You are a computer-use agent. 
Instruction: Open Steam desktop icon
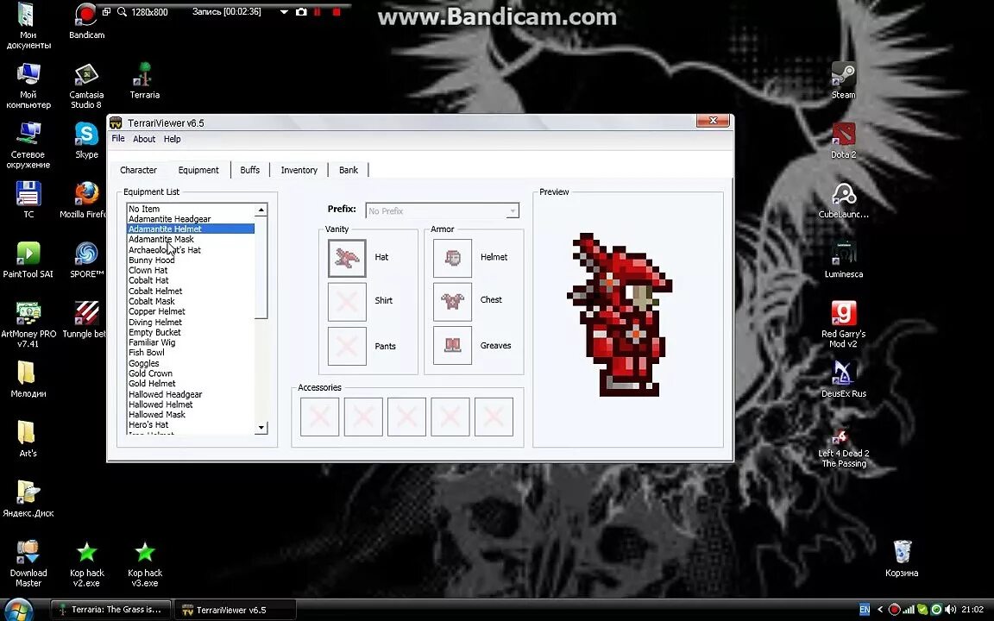point(843,80)
